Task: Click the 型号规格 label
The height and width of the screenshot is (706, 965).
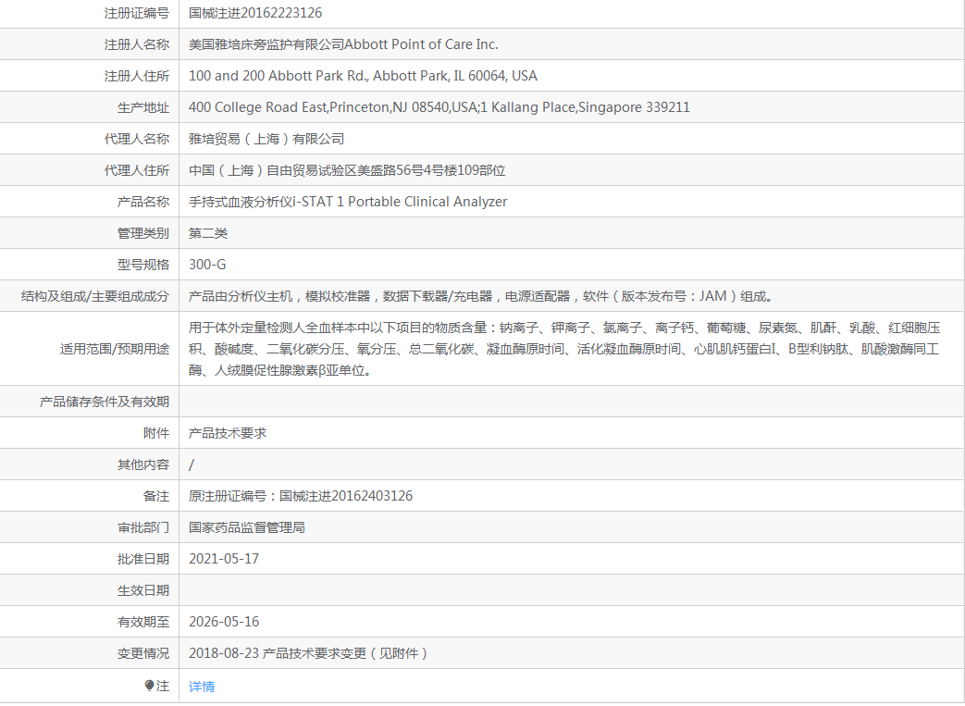Action: click(x=143, y=265)
